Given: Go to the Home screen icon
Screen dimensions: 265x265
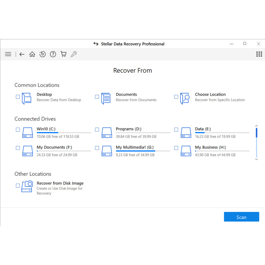Looking at the screenshot, I should click(x=32, y=54).
